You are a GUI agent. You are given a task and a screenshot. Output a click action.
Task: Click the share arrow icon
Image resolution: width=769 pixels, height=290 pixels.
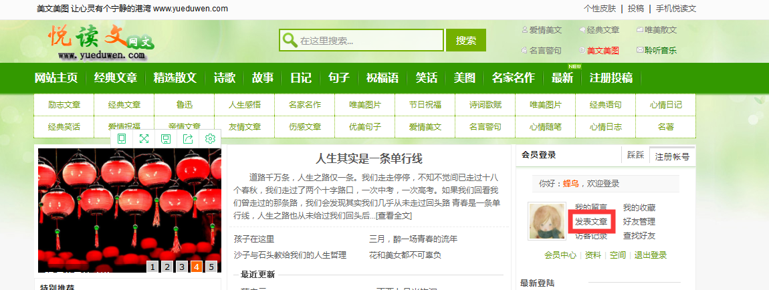click(x=188, y=139)
